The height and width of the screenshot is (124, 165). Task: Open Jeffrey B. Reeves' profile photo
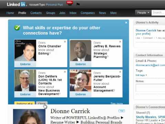80,50
